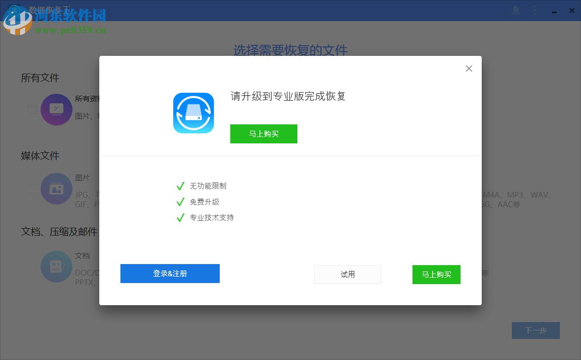Click the green checkmark beside 无功能限制
This screenshot has width=581, height=360.
(x=180, y=186)
